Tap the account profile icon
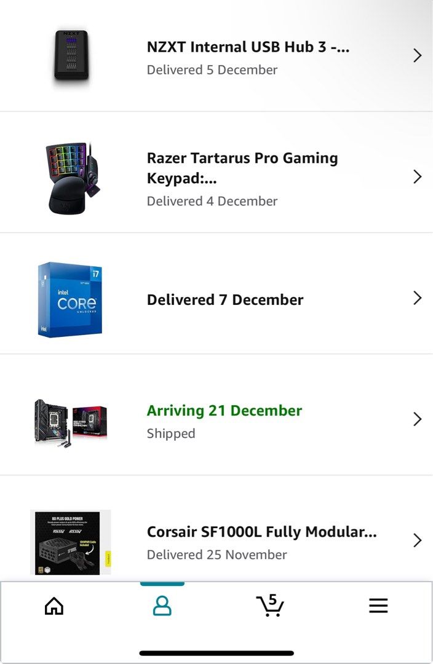Screen dimensions: 433x664 pos(162,606)
